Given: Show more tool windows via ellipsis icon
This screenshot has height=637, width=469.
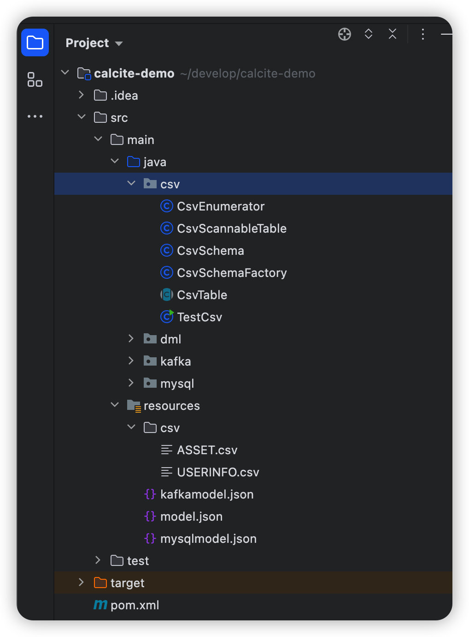Looking at the screenshot, I should (35, 116).
